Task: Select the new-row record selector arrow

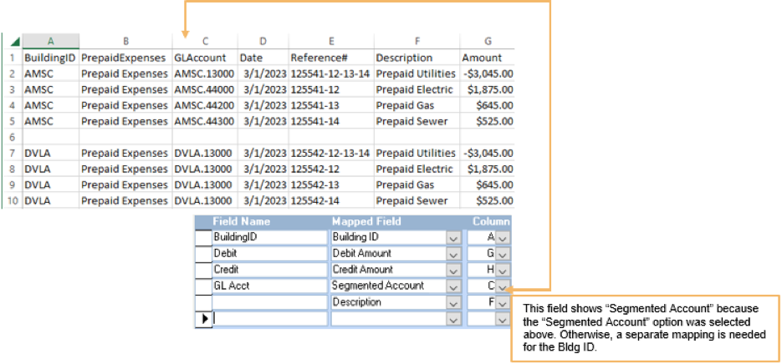Action: (203, 319)
